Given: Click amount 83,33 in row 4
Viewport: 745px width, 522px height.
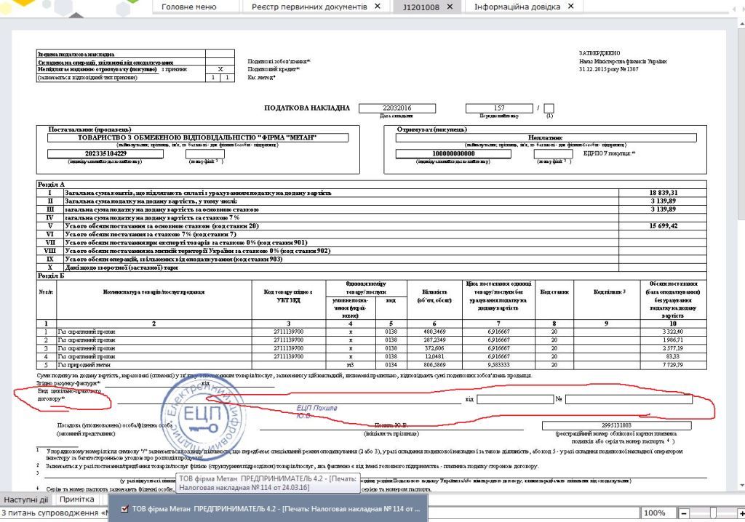Looking at the screenshot, I should click(x=673, y=357).
